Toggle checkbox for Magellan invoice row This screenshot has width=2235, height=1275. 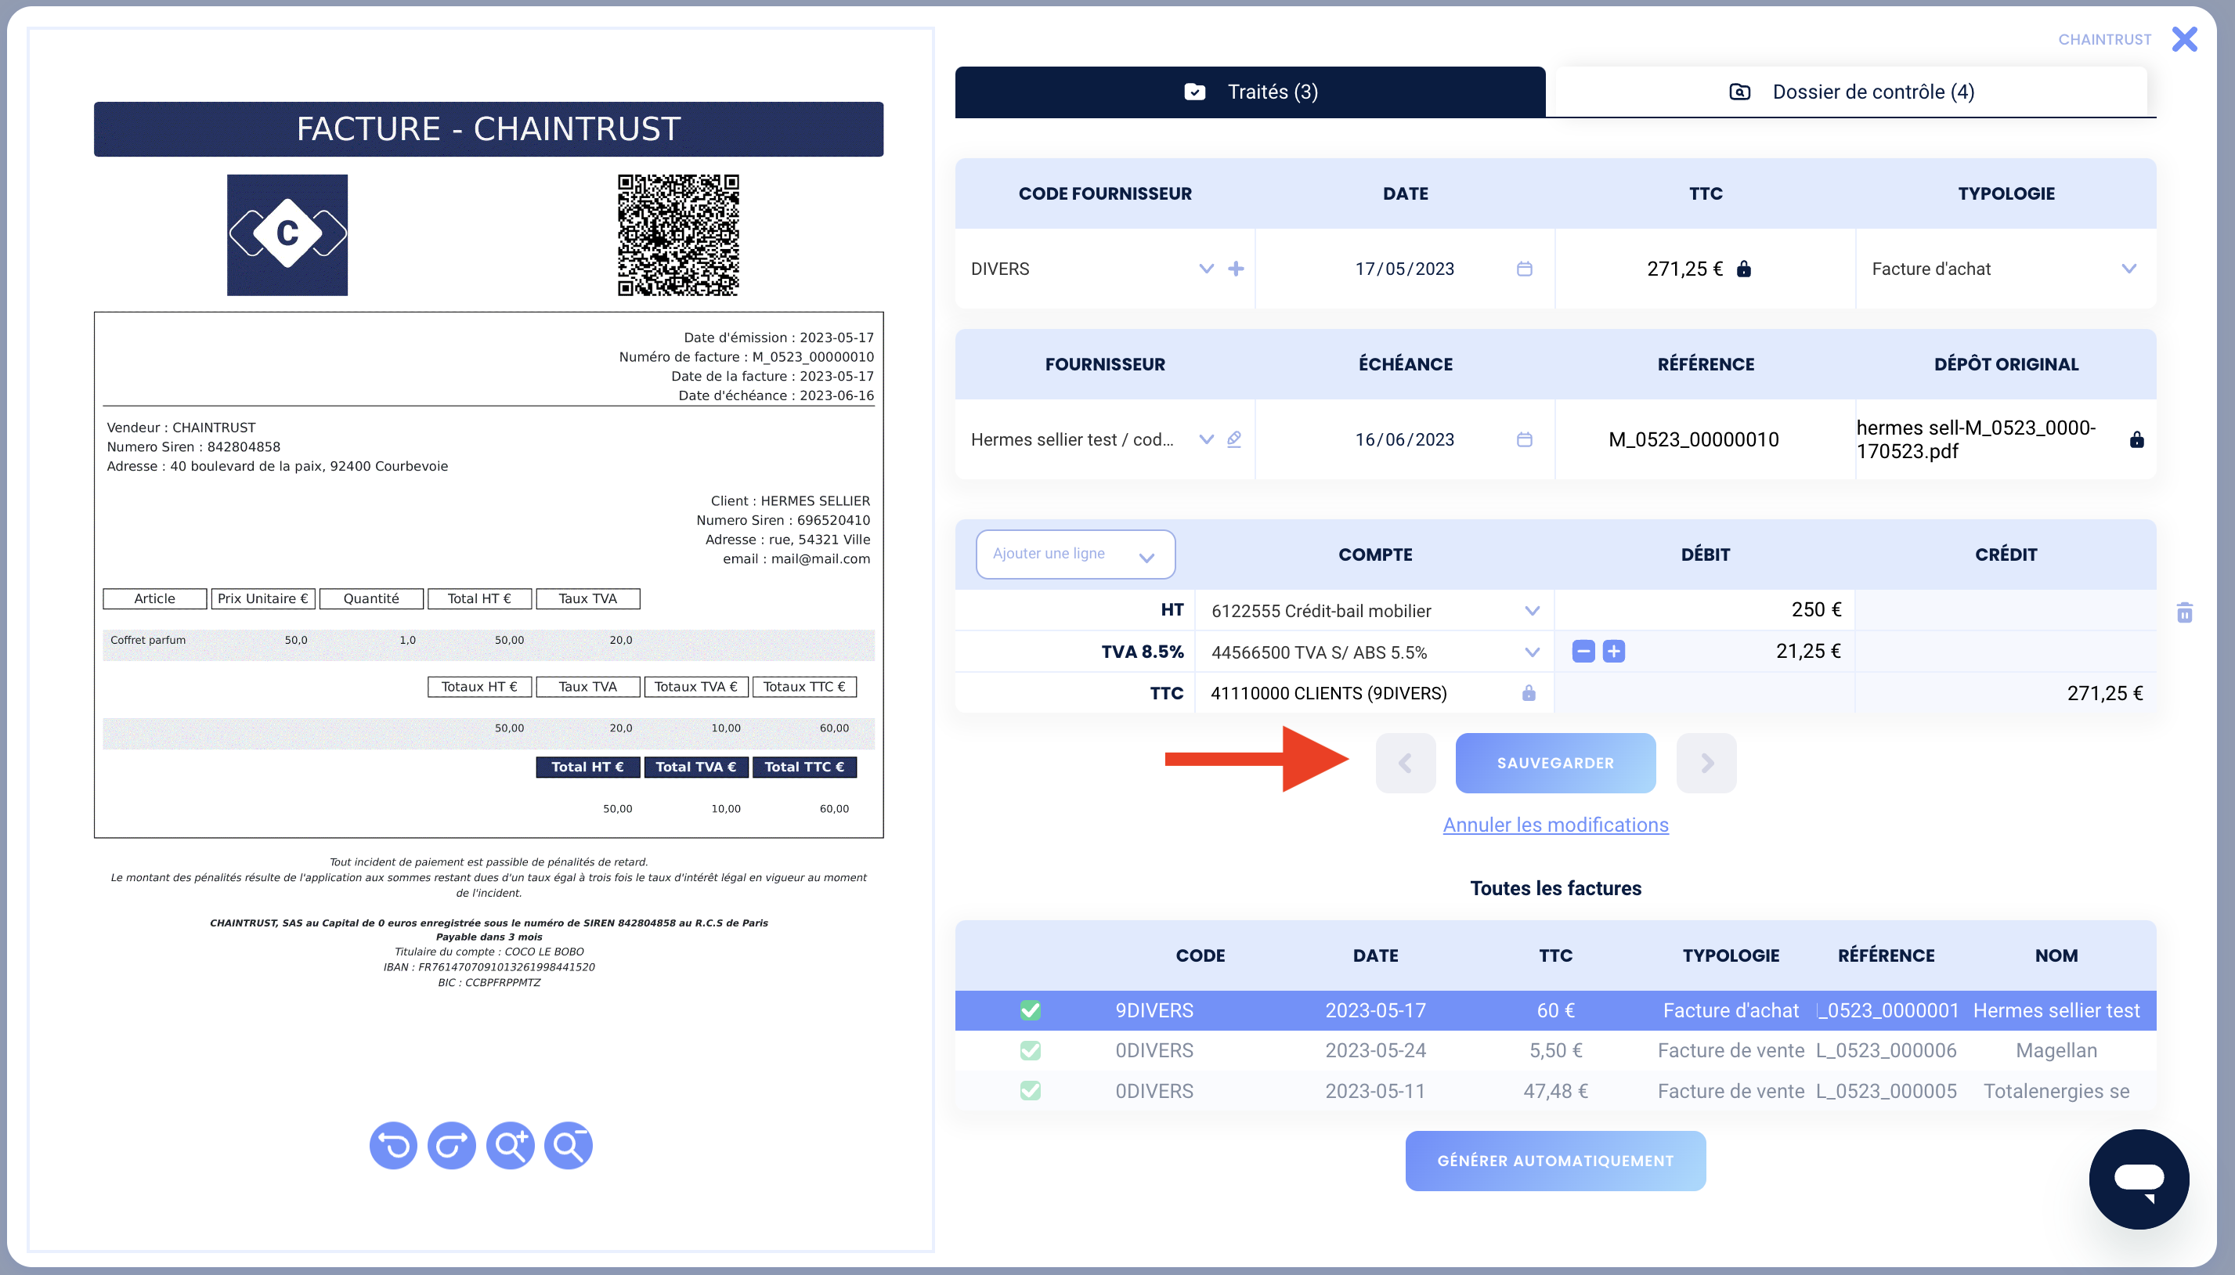1031,1050
